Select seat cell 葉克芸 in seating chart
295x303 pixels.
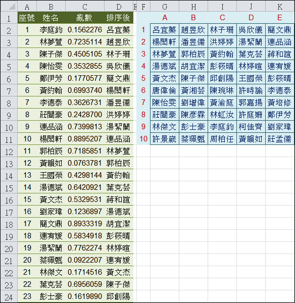click(251, 54)
